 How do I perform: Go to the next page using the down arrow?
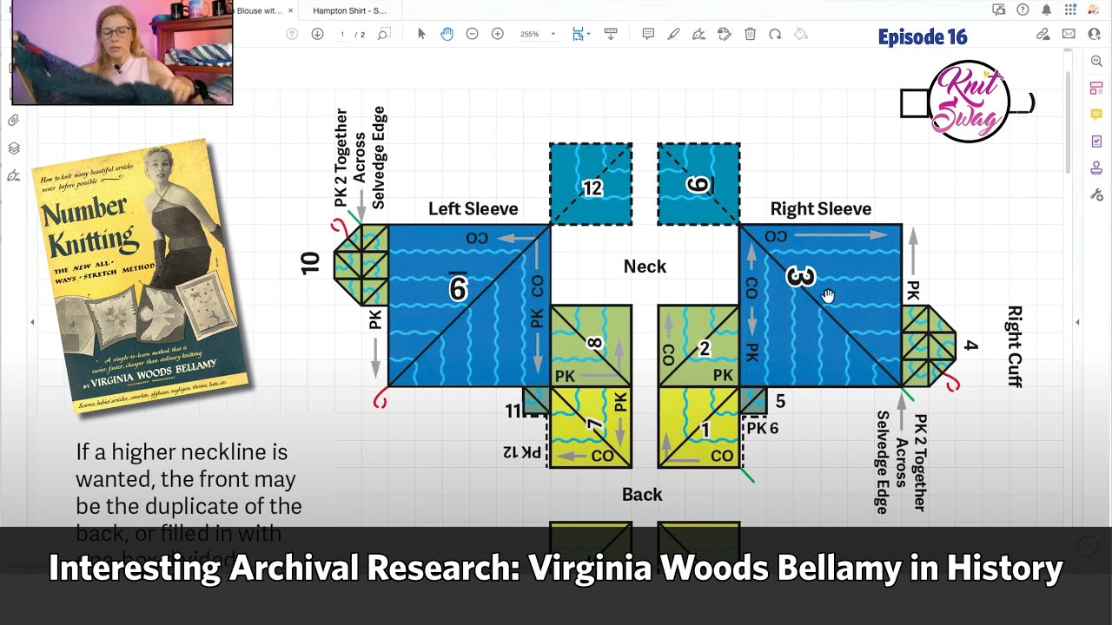click(x=317, y=34)
